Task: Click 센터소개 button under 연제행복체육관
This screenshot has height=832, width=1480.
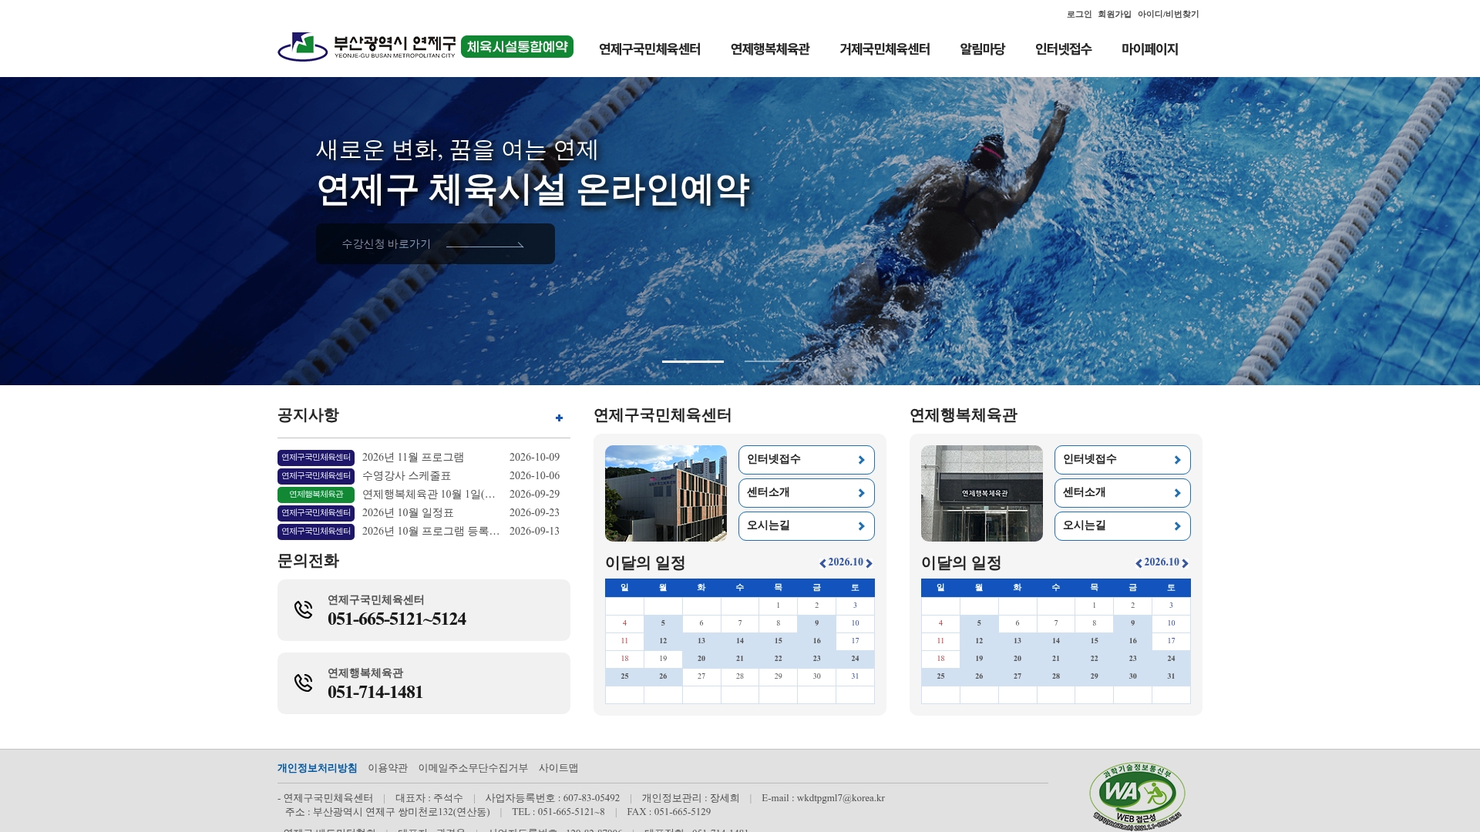Action: (x=1122, y=493)
